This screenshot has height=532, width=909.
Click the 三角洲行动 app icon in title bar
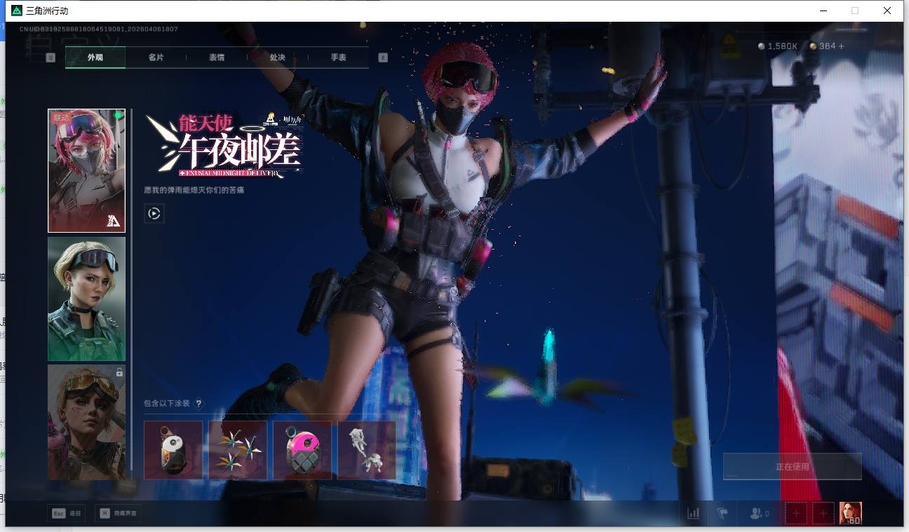click(x=17, y=11)
